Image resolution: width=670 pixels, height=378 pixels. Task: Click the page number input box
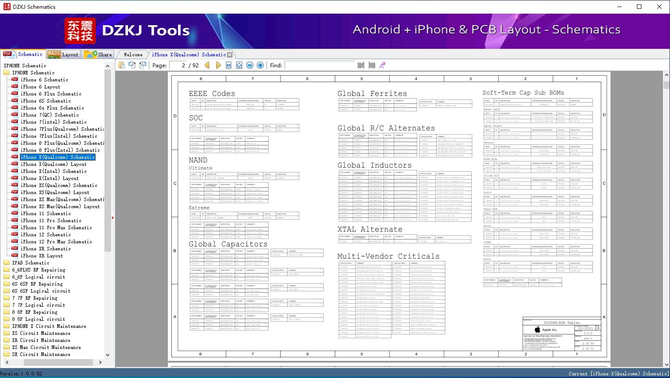pyautogui.click(x=178, y=65)
